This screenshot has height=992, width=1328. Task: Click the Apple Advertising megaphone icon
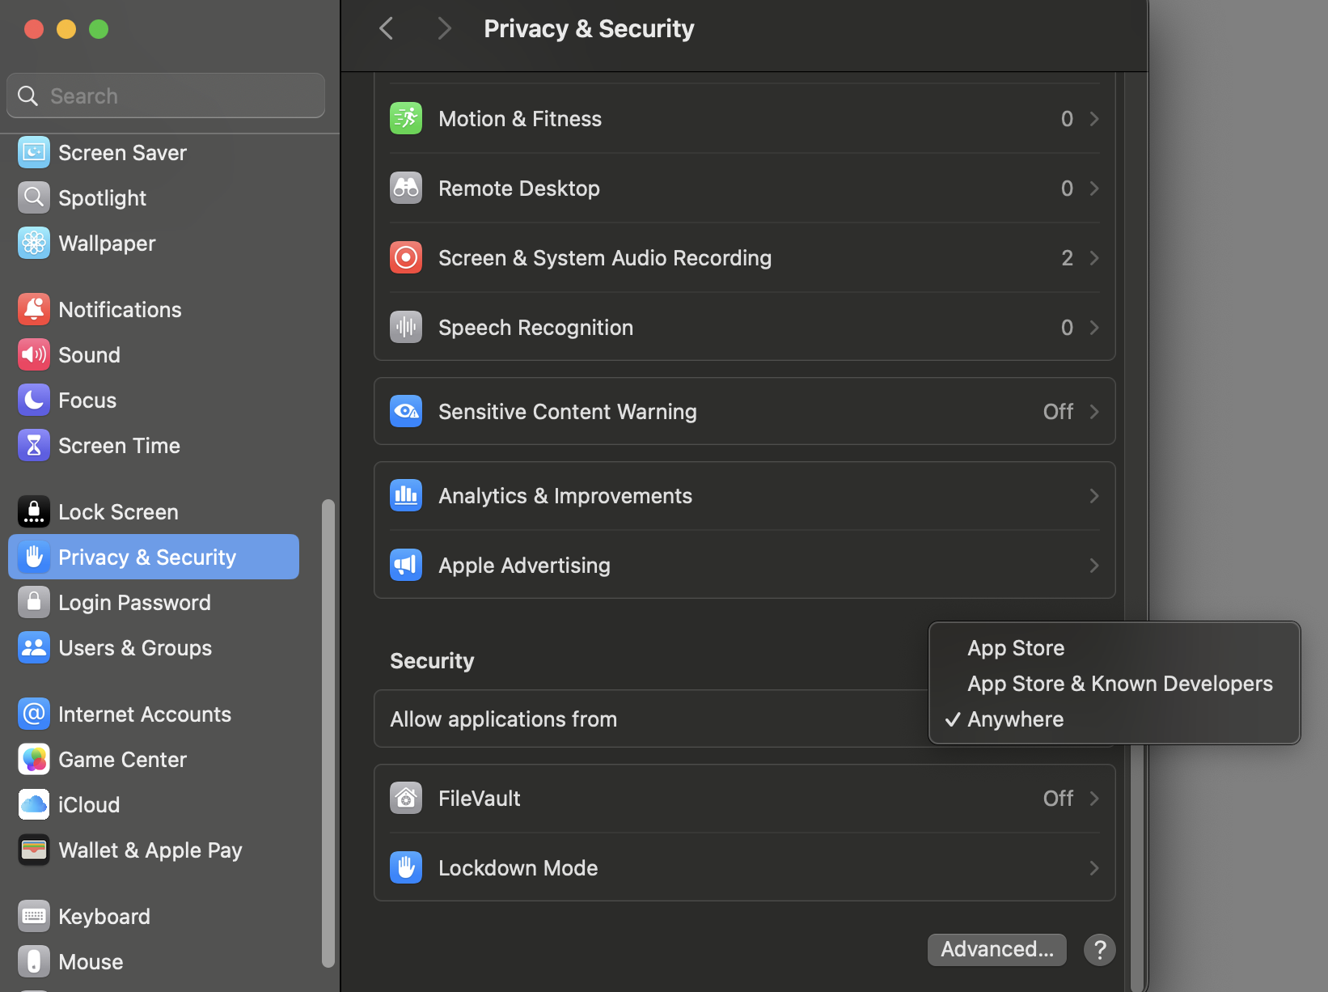click(x=406, y=565)
